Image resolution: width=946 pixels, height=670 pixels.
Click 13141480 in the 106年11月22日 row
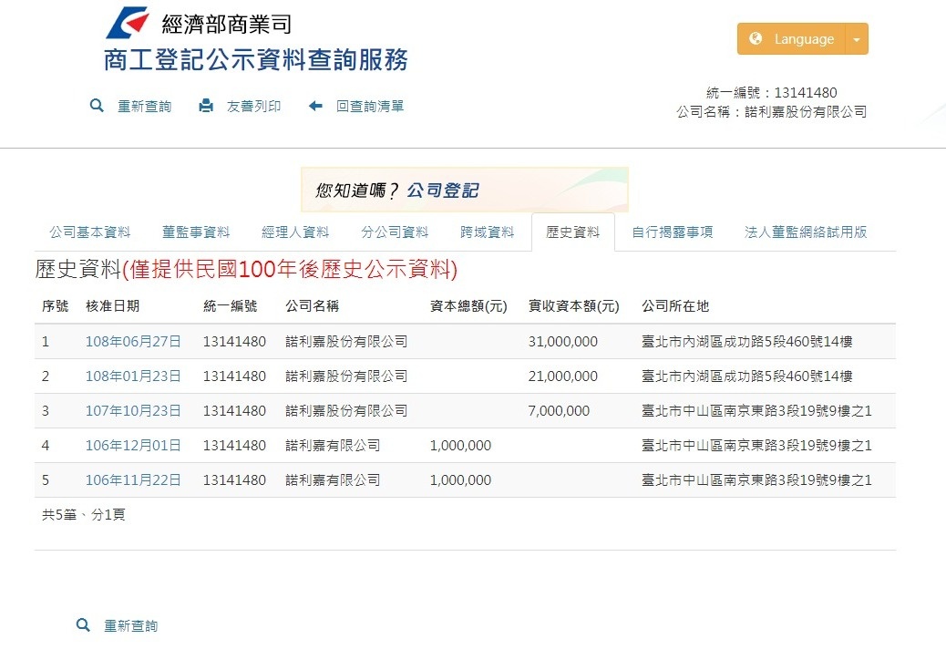tap(234, 480)
